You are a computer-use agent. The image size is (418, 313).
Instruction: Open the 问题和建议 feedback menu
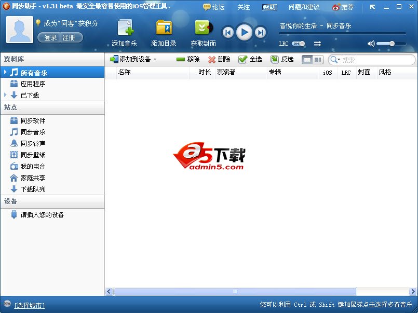(x=304, y=7)
